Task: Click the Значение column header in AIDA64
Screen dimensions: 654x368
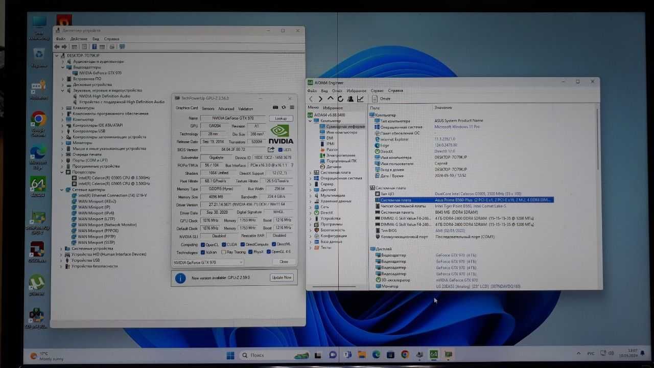Action: click(x=443, y=107)
